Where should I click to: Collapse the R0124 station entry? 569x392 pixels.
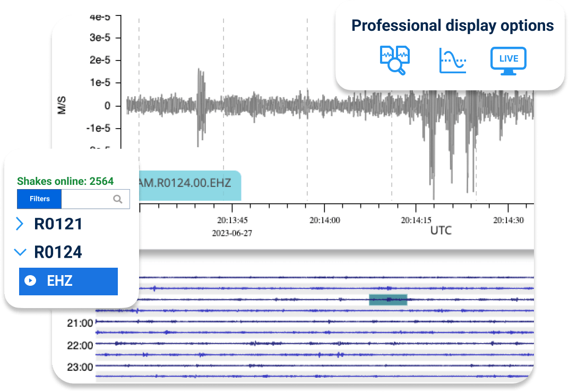[x=20, y=252]
